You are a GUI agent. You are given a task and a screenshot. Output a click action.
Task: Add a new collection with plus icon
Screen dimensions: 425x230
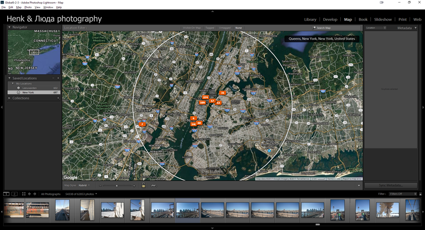click(58, 98)
